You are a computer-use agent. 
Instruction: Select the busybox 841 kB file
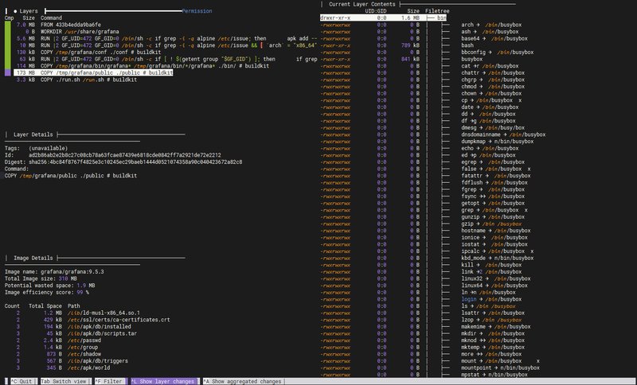(x=471, y=58)
